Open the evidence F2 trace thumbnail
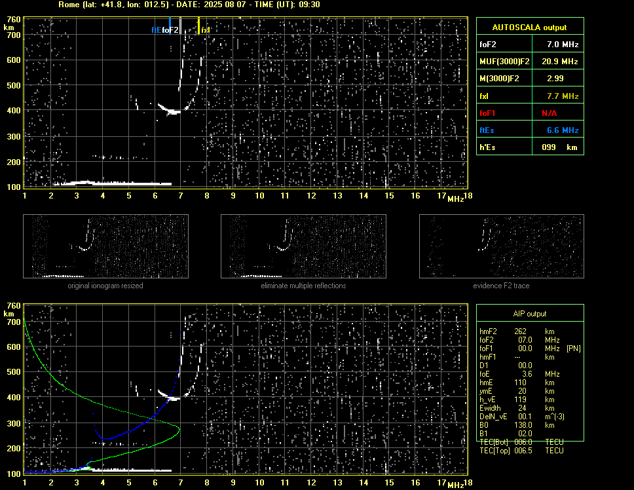This screenshot has height=490, width=634. tap(502, 246)
